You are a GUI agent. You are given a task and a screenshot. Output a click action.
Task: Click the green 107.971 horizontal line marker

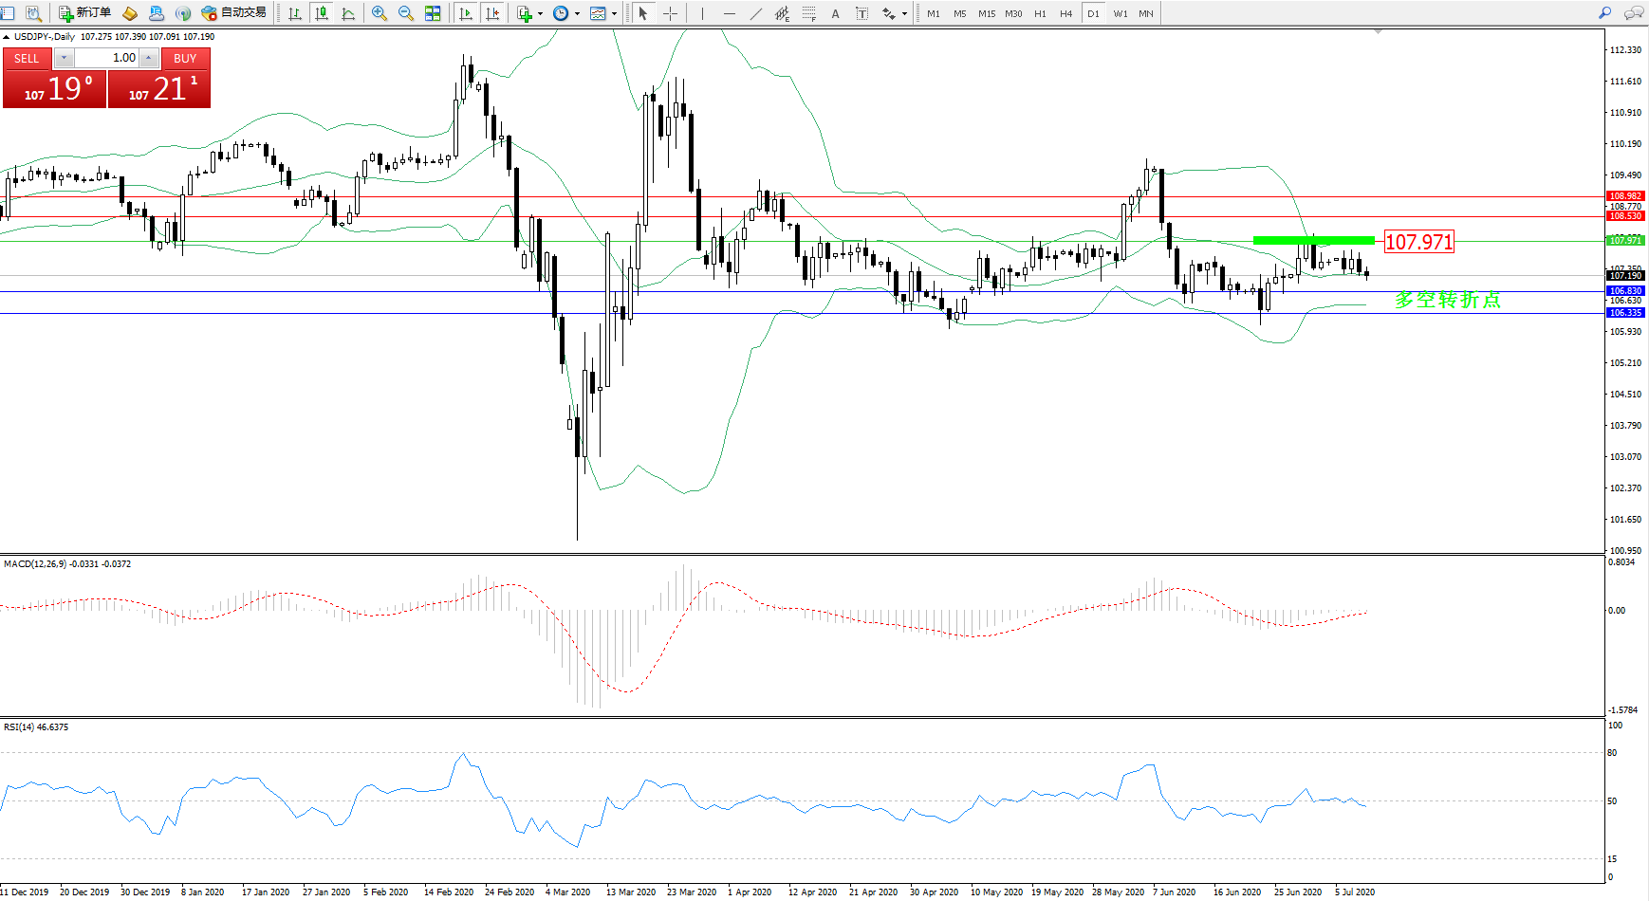click(x=1313, y=241)
